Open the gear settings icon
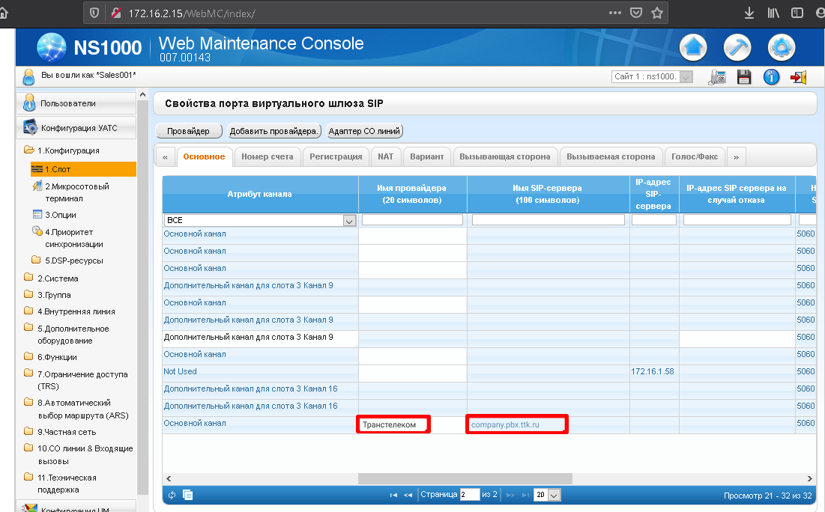Image resolution: width=825 pixels, height=512 pixels. pos(782,48)
